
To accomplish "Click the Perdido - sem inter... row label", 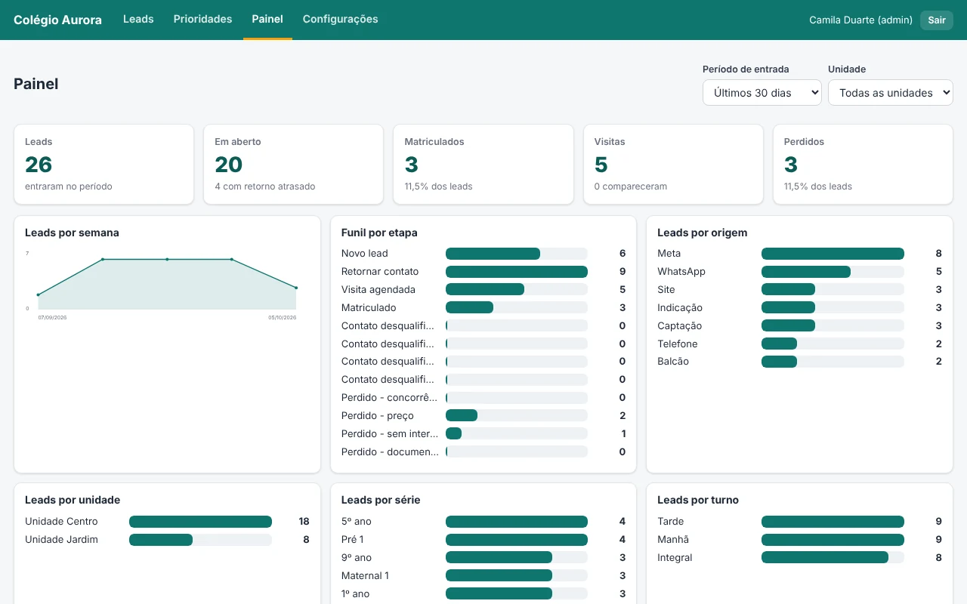I will click(x=390, y=434).
